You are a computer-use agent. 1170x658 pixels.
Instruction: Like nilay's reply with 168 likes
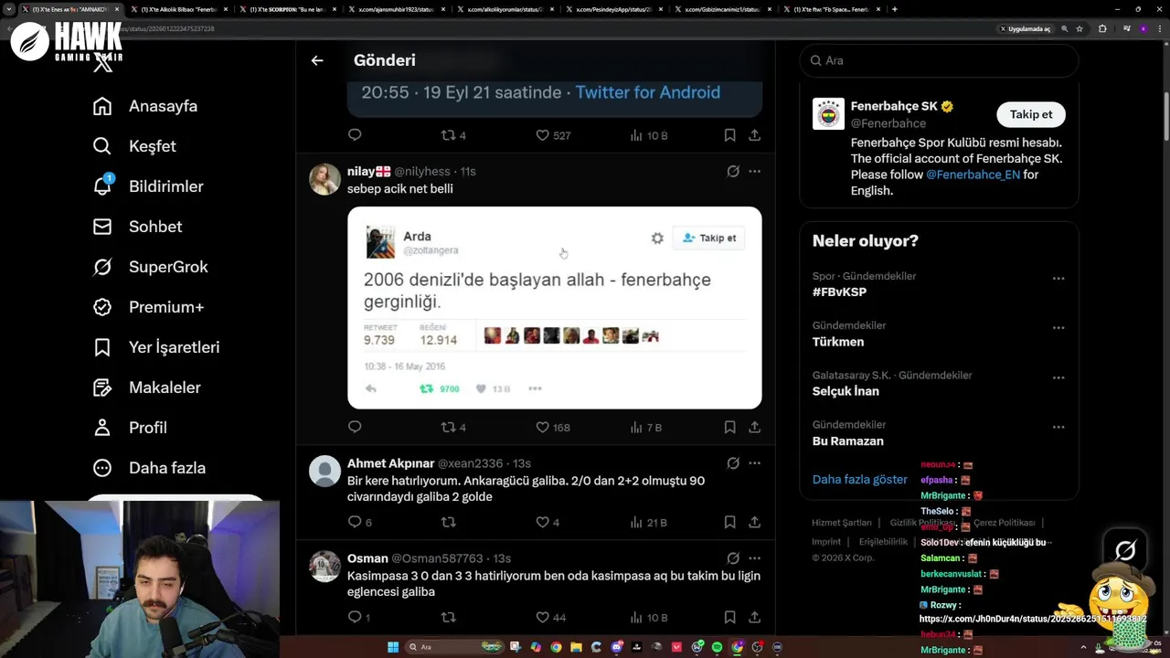click(x=553, y=427)
